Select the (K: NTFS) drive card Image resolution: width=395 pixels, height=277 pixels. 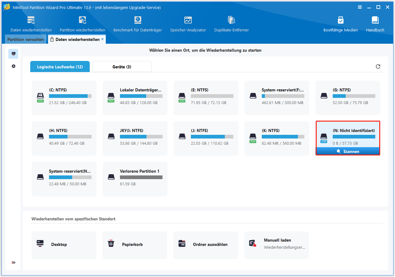tap(277, 138)
